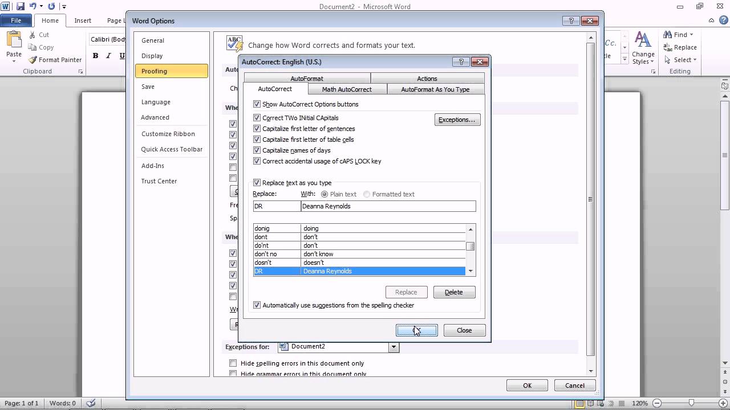Screen dimensions: 730x410
Task: Toggle Capitalize first letter of sentences
Action: (x=257, y=129)
